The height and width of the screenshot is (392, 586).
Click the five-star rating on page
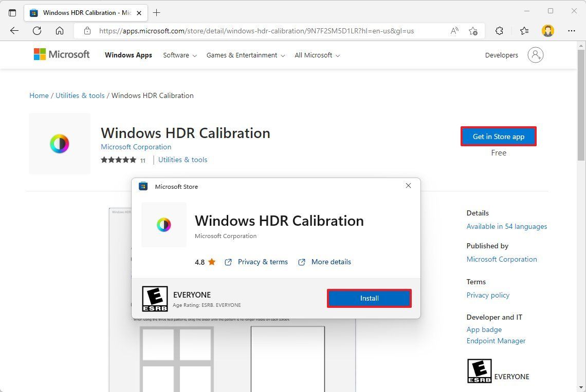(x=118, y=160)
